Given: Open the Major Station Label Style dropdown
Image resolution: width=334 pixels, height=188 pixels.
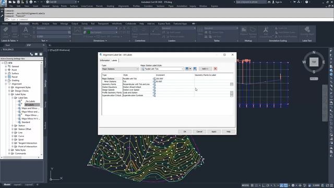Looking at the screenshot, I should click(x=162, y=69).
